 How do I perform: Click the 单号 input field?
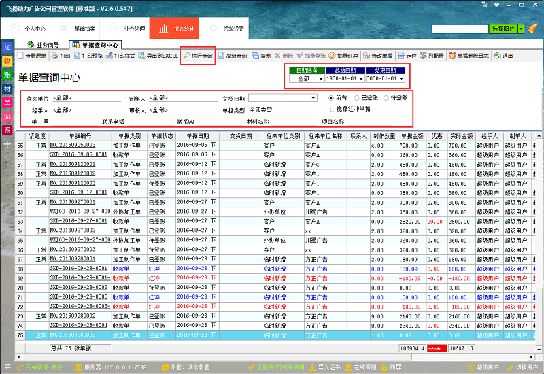[75, 122]
